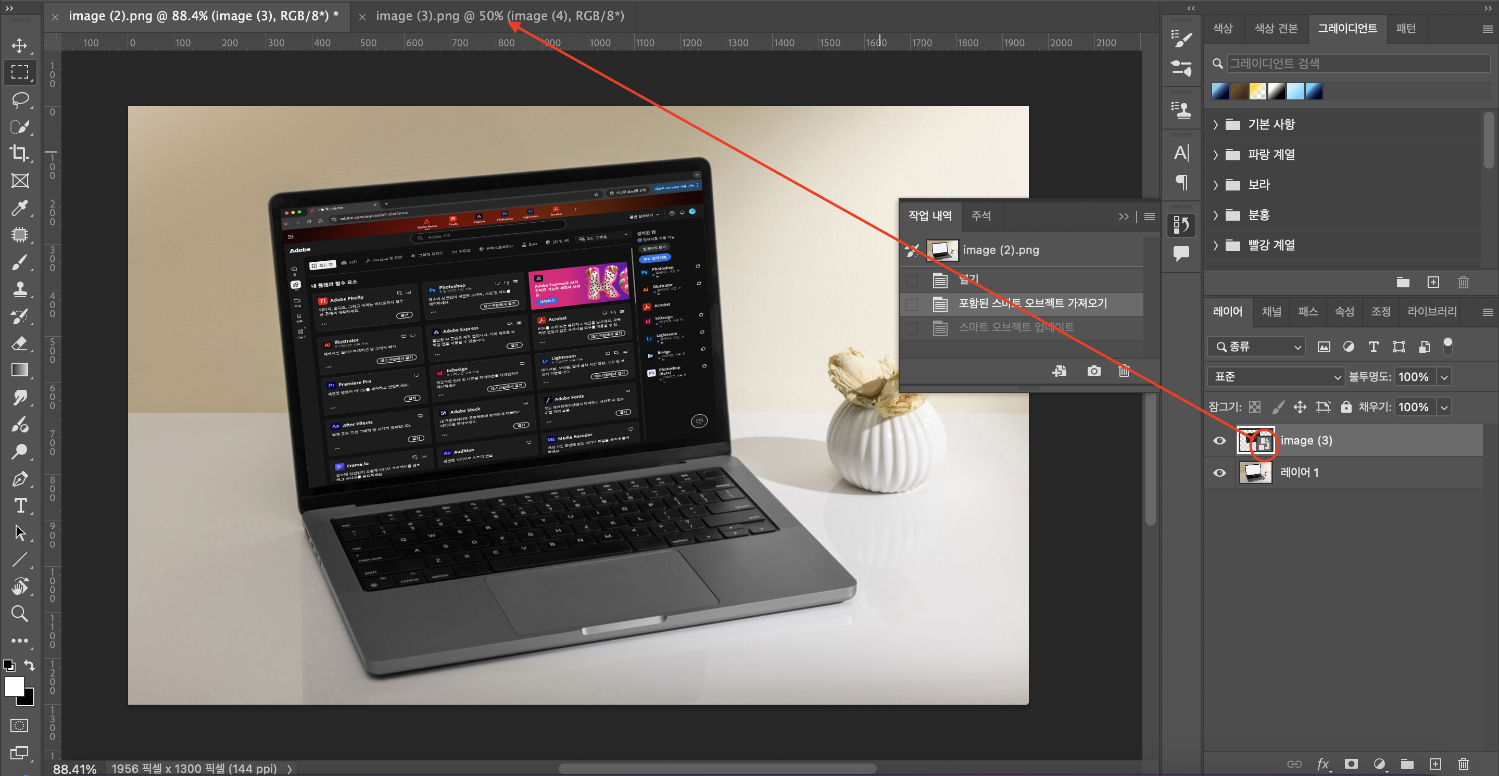Click add layer mask icon

(x=1351, y=764)
